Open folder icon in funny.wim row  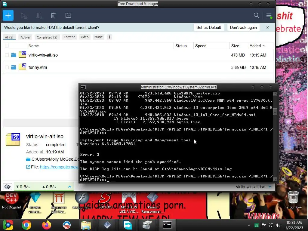pos(14,67)
